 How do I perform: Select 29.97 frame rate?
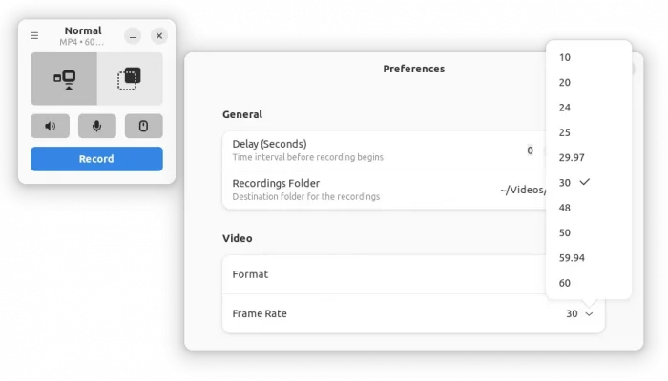coord(573,157)
